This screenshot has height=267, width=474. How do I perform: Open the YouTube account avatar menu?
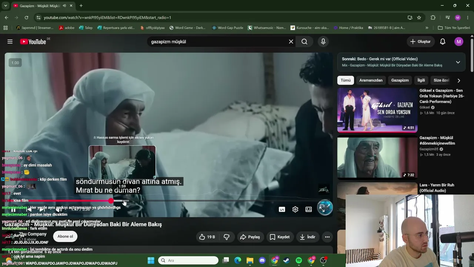459,42
